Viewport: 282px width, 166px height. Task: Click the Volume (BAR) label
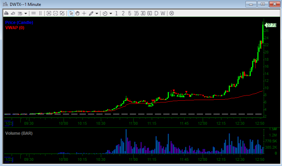[x=19, y=133]
